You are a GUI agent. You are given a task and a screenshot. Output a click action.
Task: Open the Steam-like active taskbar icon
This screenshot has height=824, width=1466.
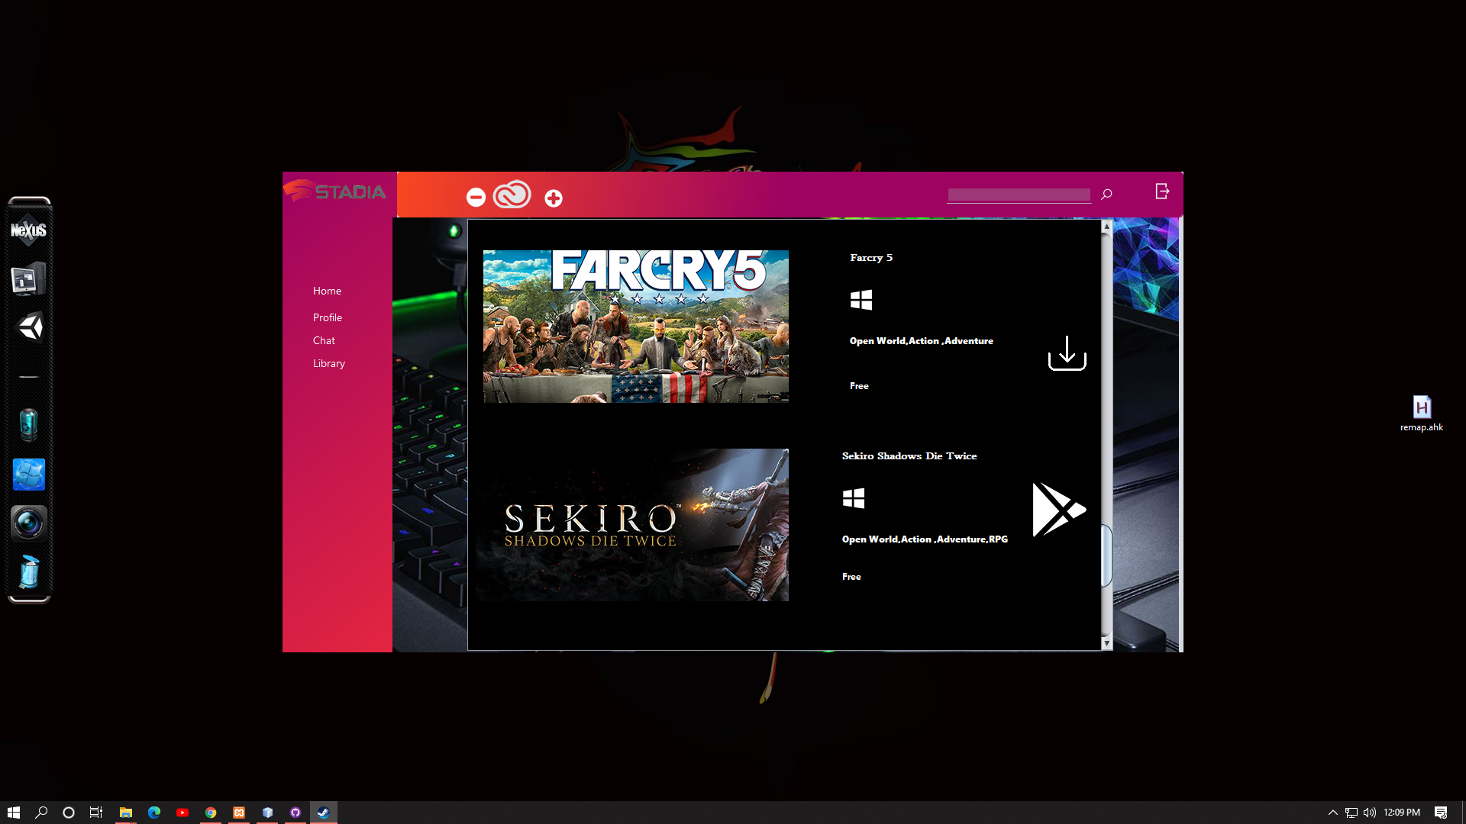324,813
